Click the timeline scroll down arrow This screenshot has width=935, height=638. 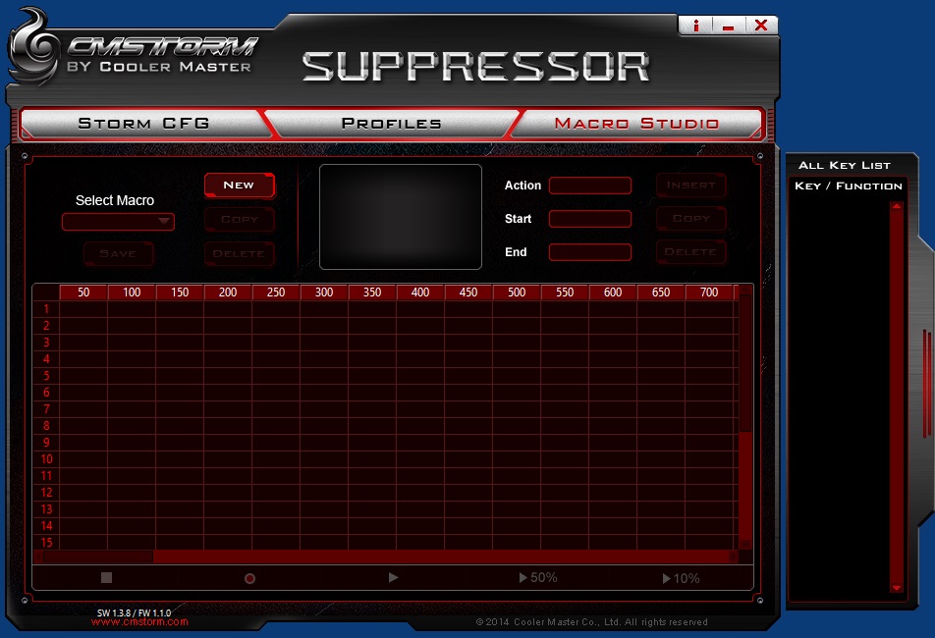745,544
